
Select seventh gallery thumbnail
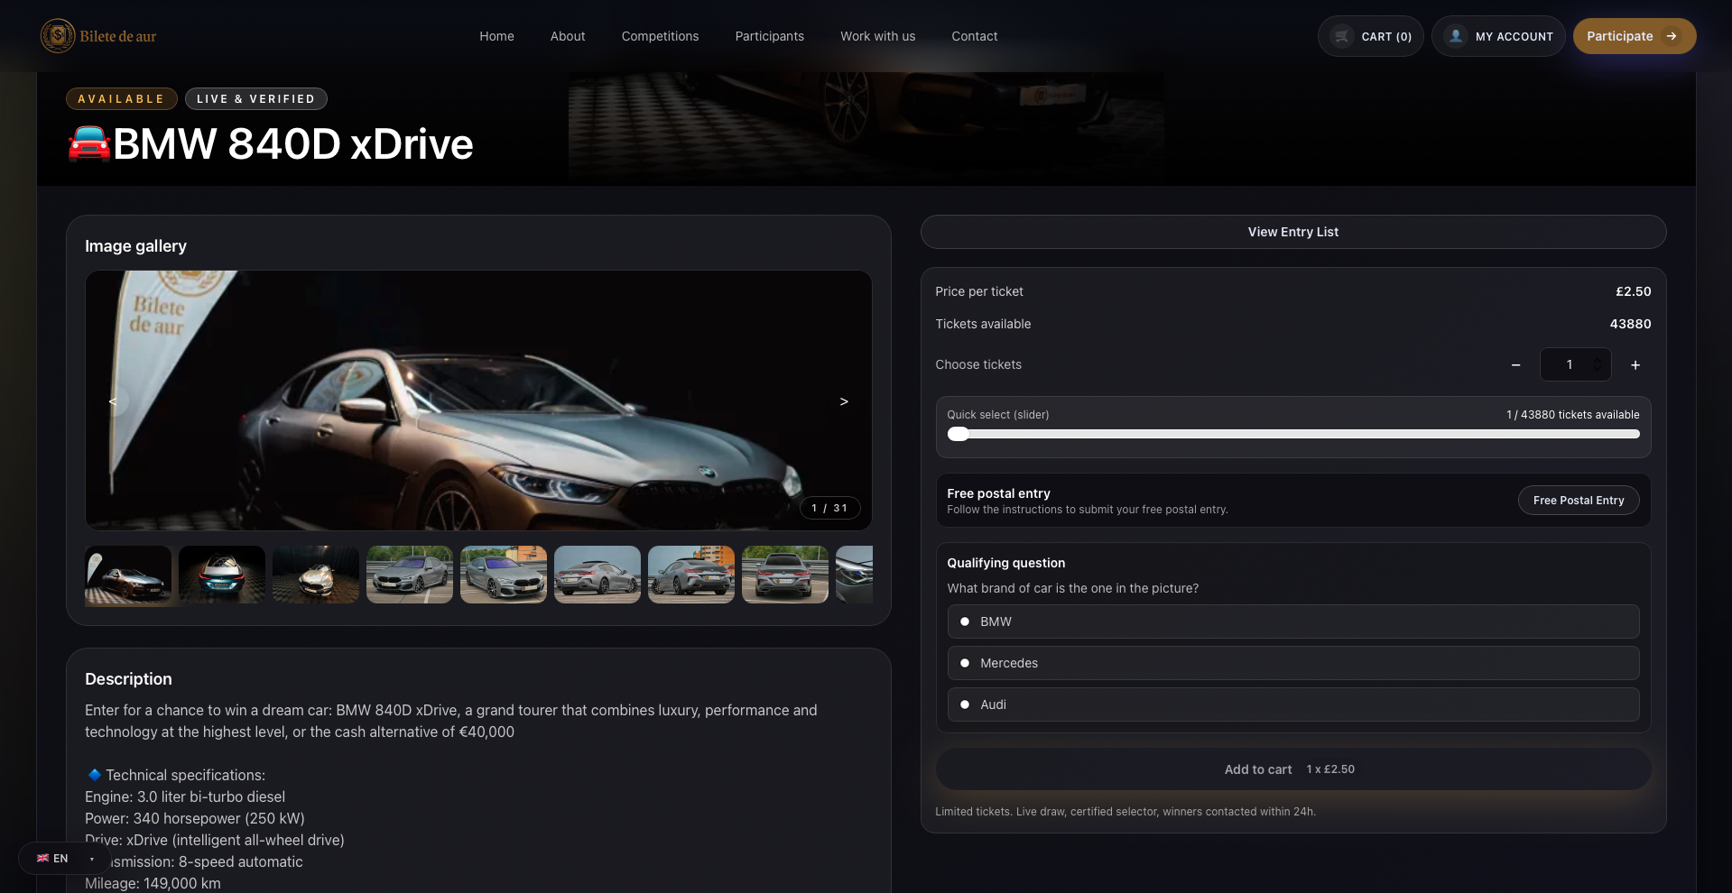(x=691, y=575)
